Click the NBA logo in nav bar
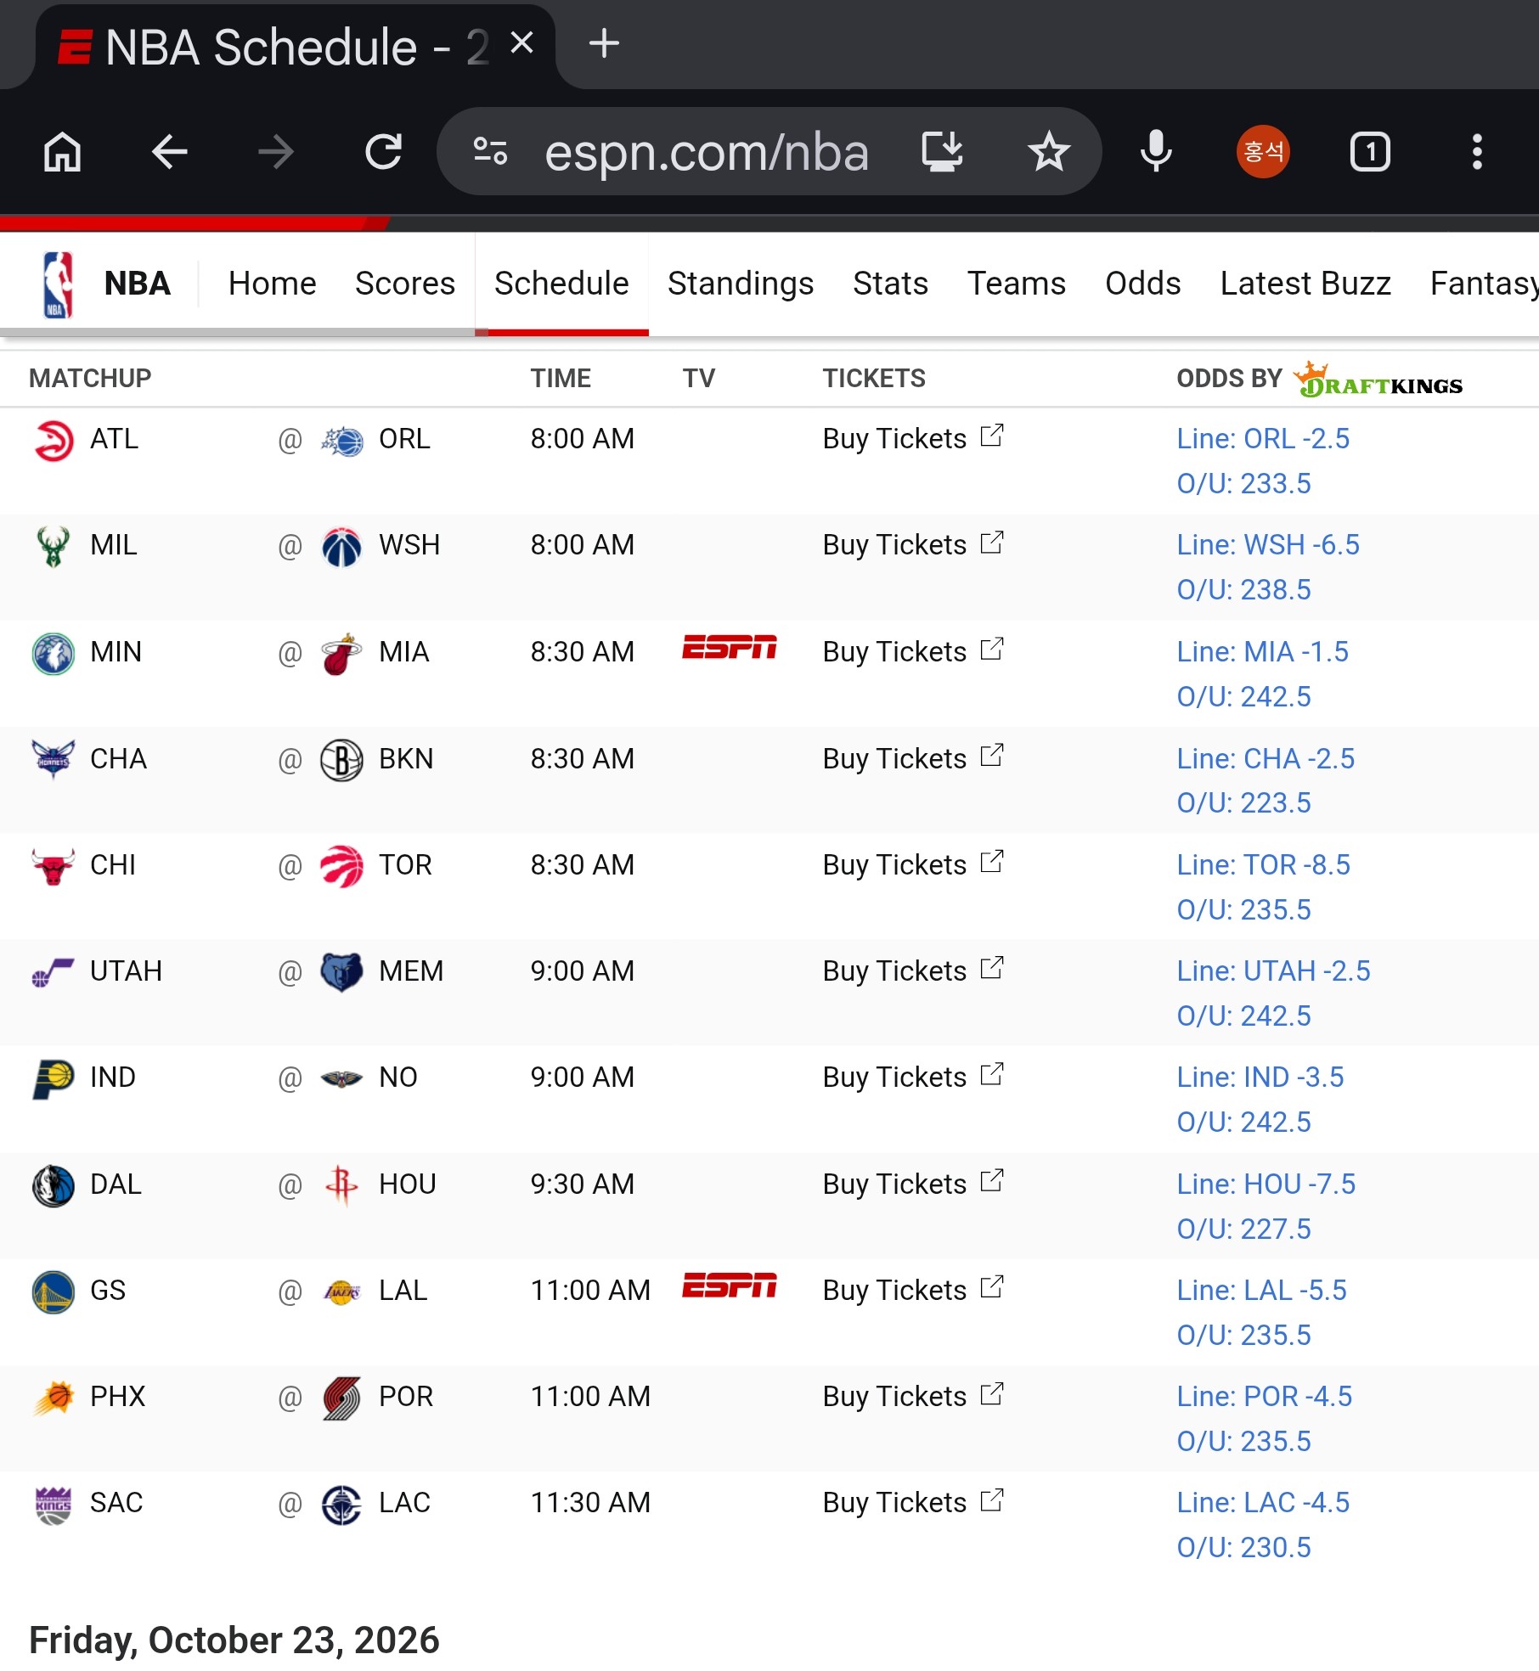 (x=58, y=284)
